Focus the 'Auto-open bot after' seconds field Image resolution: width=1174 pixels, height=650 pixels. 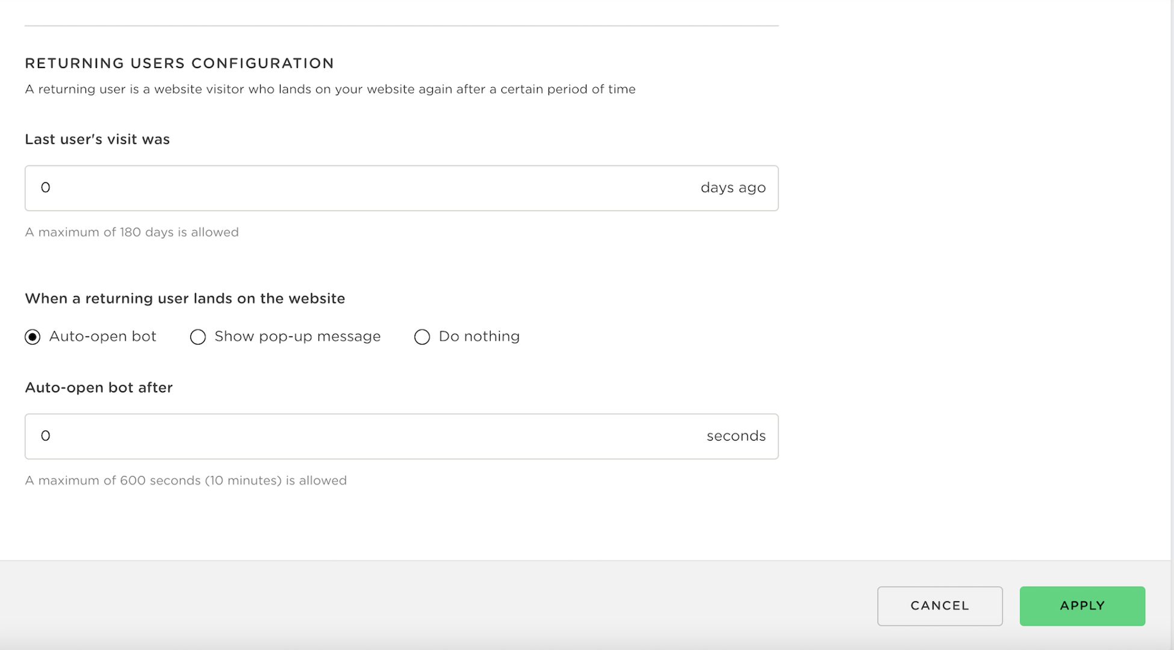click(x=361, y=436)
